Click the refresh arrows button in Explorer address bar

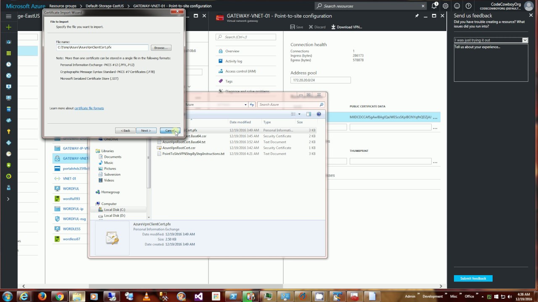252,104
